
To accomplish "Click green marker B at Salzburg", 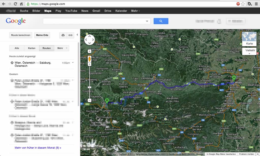I will point(107,101).
